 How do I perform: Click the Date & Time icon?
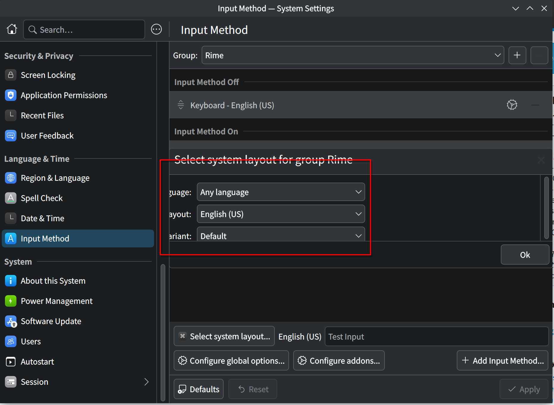11,218
